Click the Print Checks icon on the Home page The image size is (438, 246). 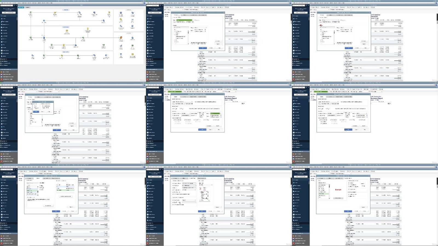click(x=121, y=55)
